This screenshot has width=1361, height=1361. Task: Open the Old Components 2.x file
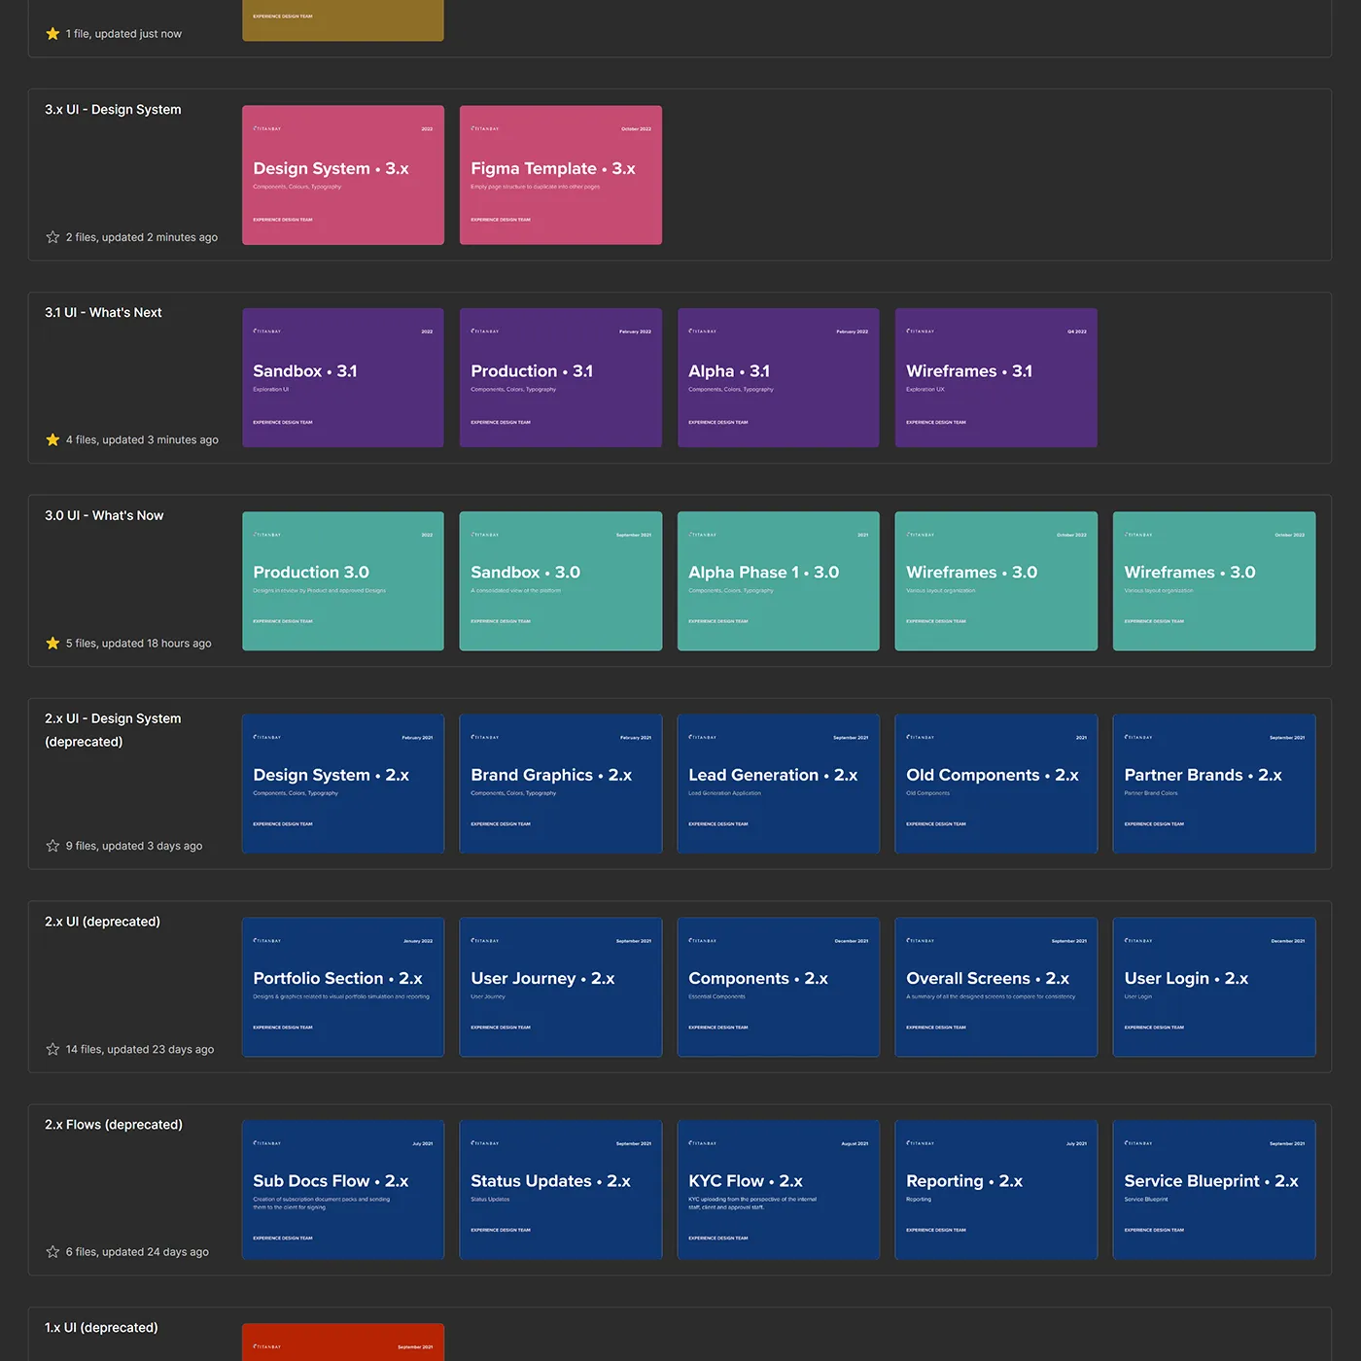[x=995, y=784]
